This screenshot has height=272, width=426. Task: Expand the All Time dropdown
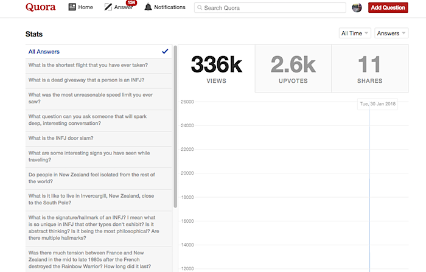point(355,33)
